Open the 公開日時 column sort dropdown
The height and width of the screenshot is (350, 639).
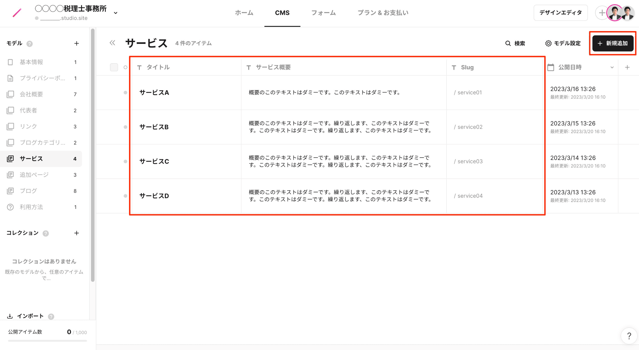[612, 68]
